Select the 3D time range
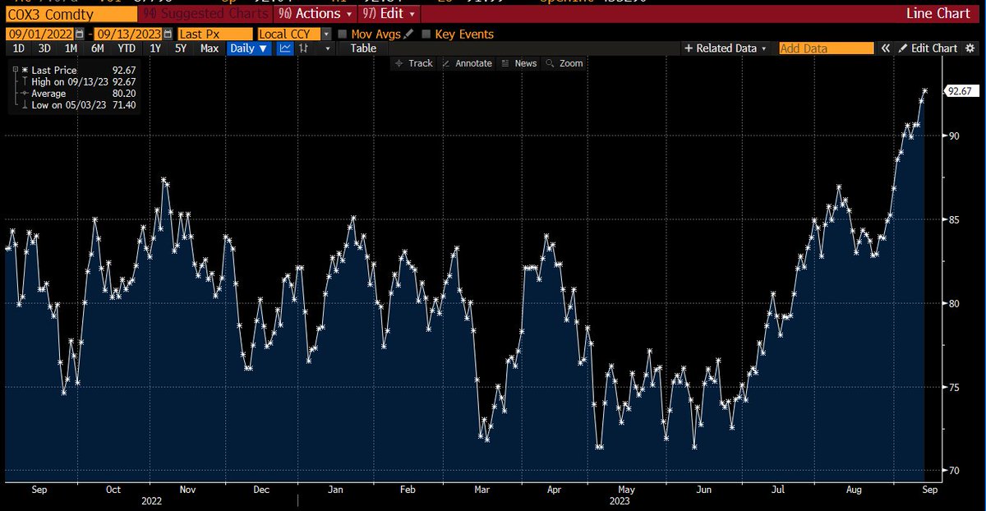Viewport: 986px width, 511px height. [44, 48]
